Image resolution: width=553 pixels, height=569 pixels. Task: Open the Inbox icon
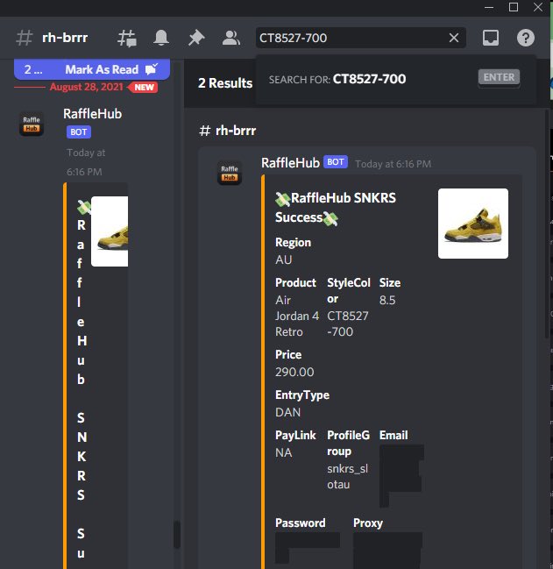pos(490,38)
